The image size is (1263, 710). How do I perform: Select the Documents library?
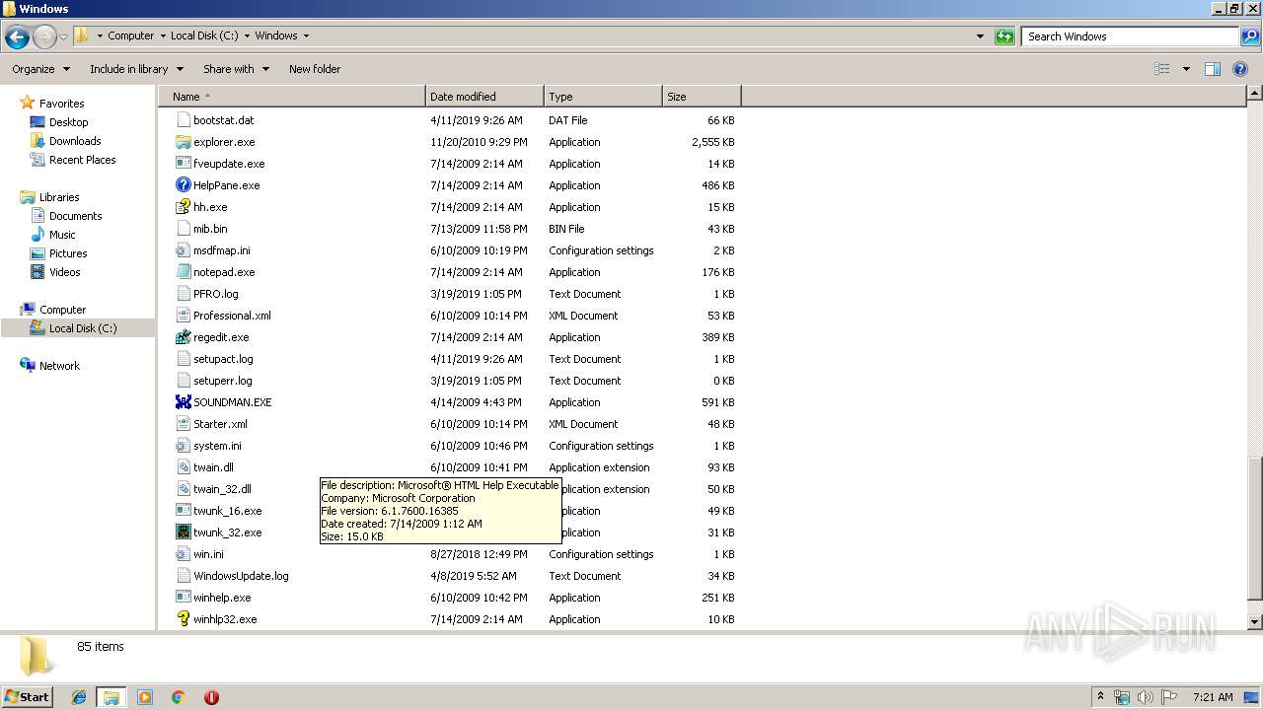click(66, 216)
